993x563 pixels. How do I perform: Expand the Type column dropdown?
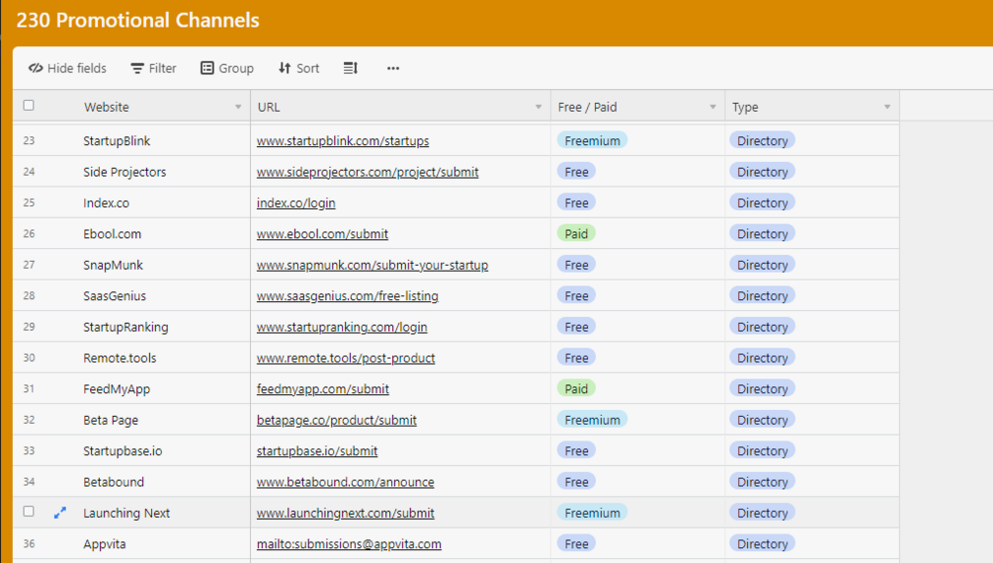(887, 107)
